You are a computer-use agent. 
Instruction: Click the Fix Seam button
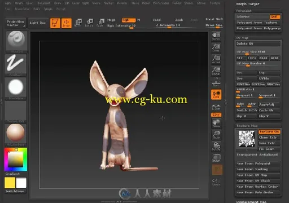(x=269, y=149)
